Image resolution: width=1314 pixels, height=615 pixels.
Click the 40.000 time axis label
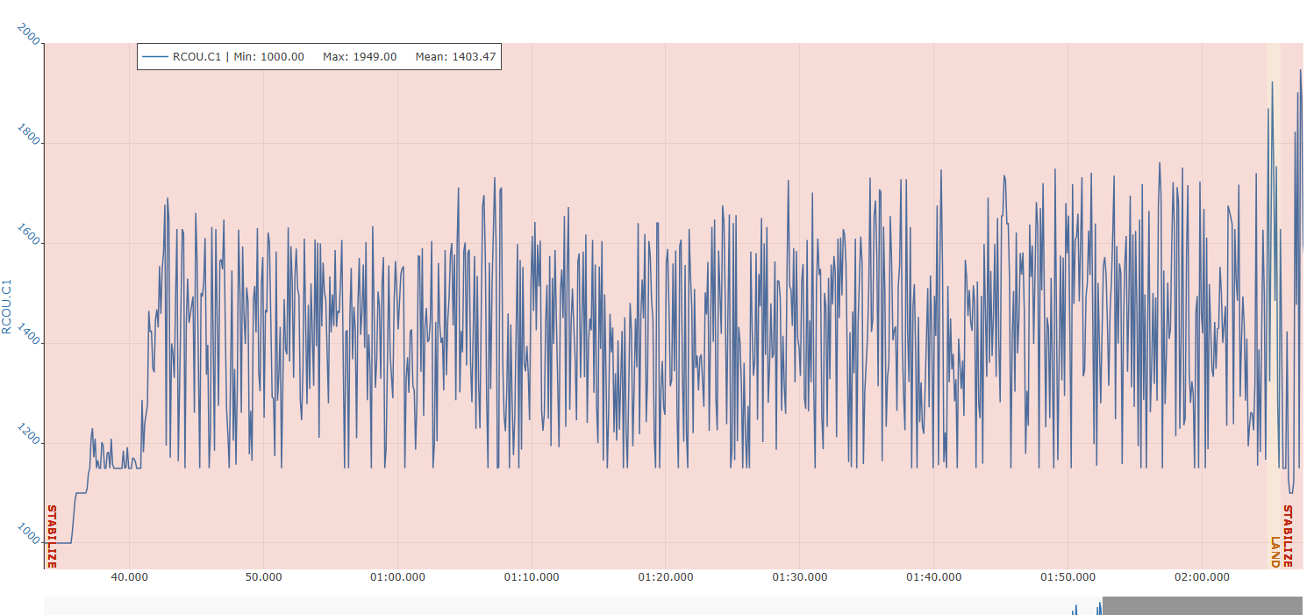(130, 577)
